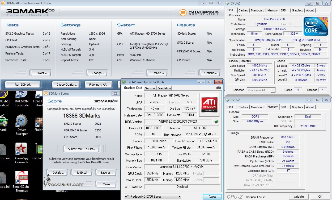Click the GPU-Z title bar icon

tap(124, 82)
